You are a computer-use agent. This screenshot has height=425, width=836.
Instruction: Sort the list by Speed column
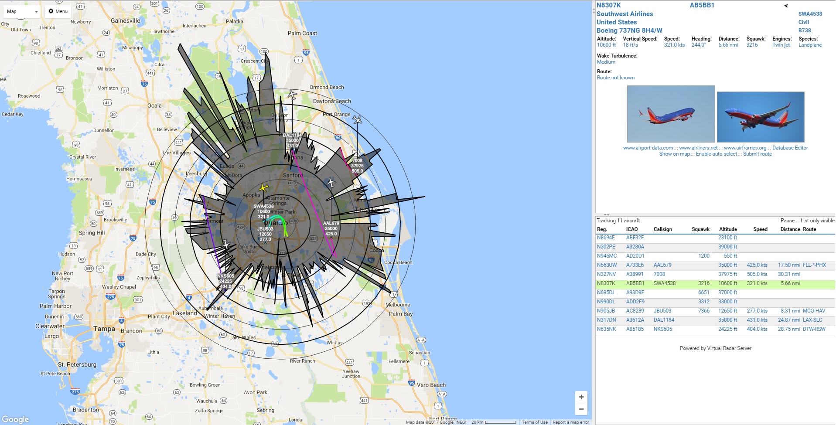760,229
